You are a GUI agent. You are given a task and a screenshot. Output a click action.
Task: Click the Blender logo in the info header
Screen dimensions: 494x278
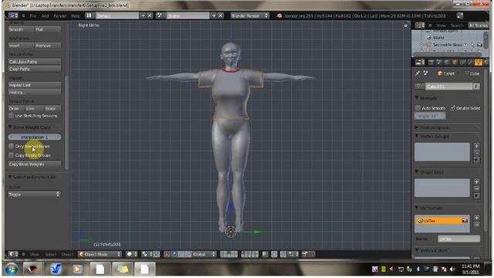(x=279, y=15)
